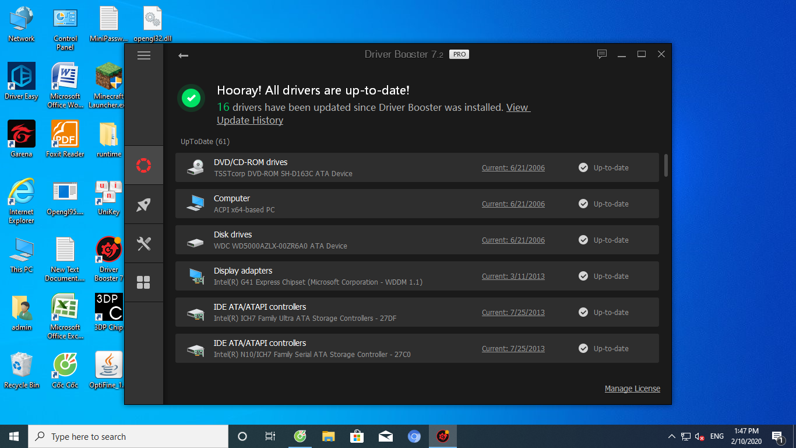The image size is (796, 448).
Task: Open the View Update History link
Action: 517,107
